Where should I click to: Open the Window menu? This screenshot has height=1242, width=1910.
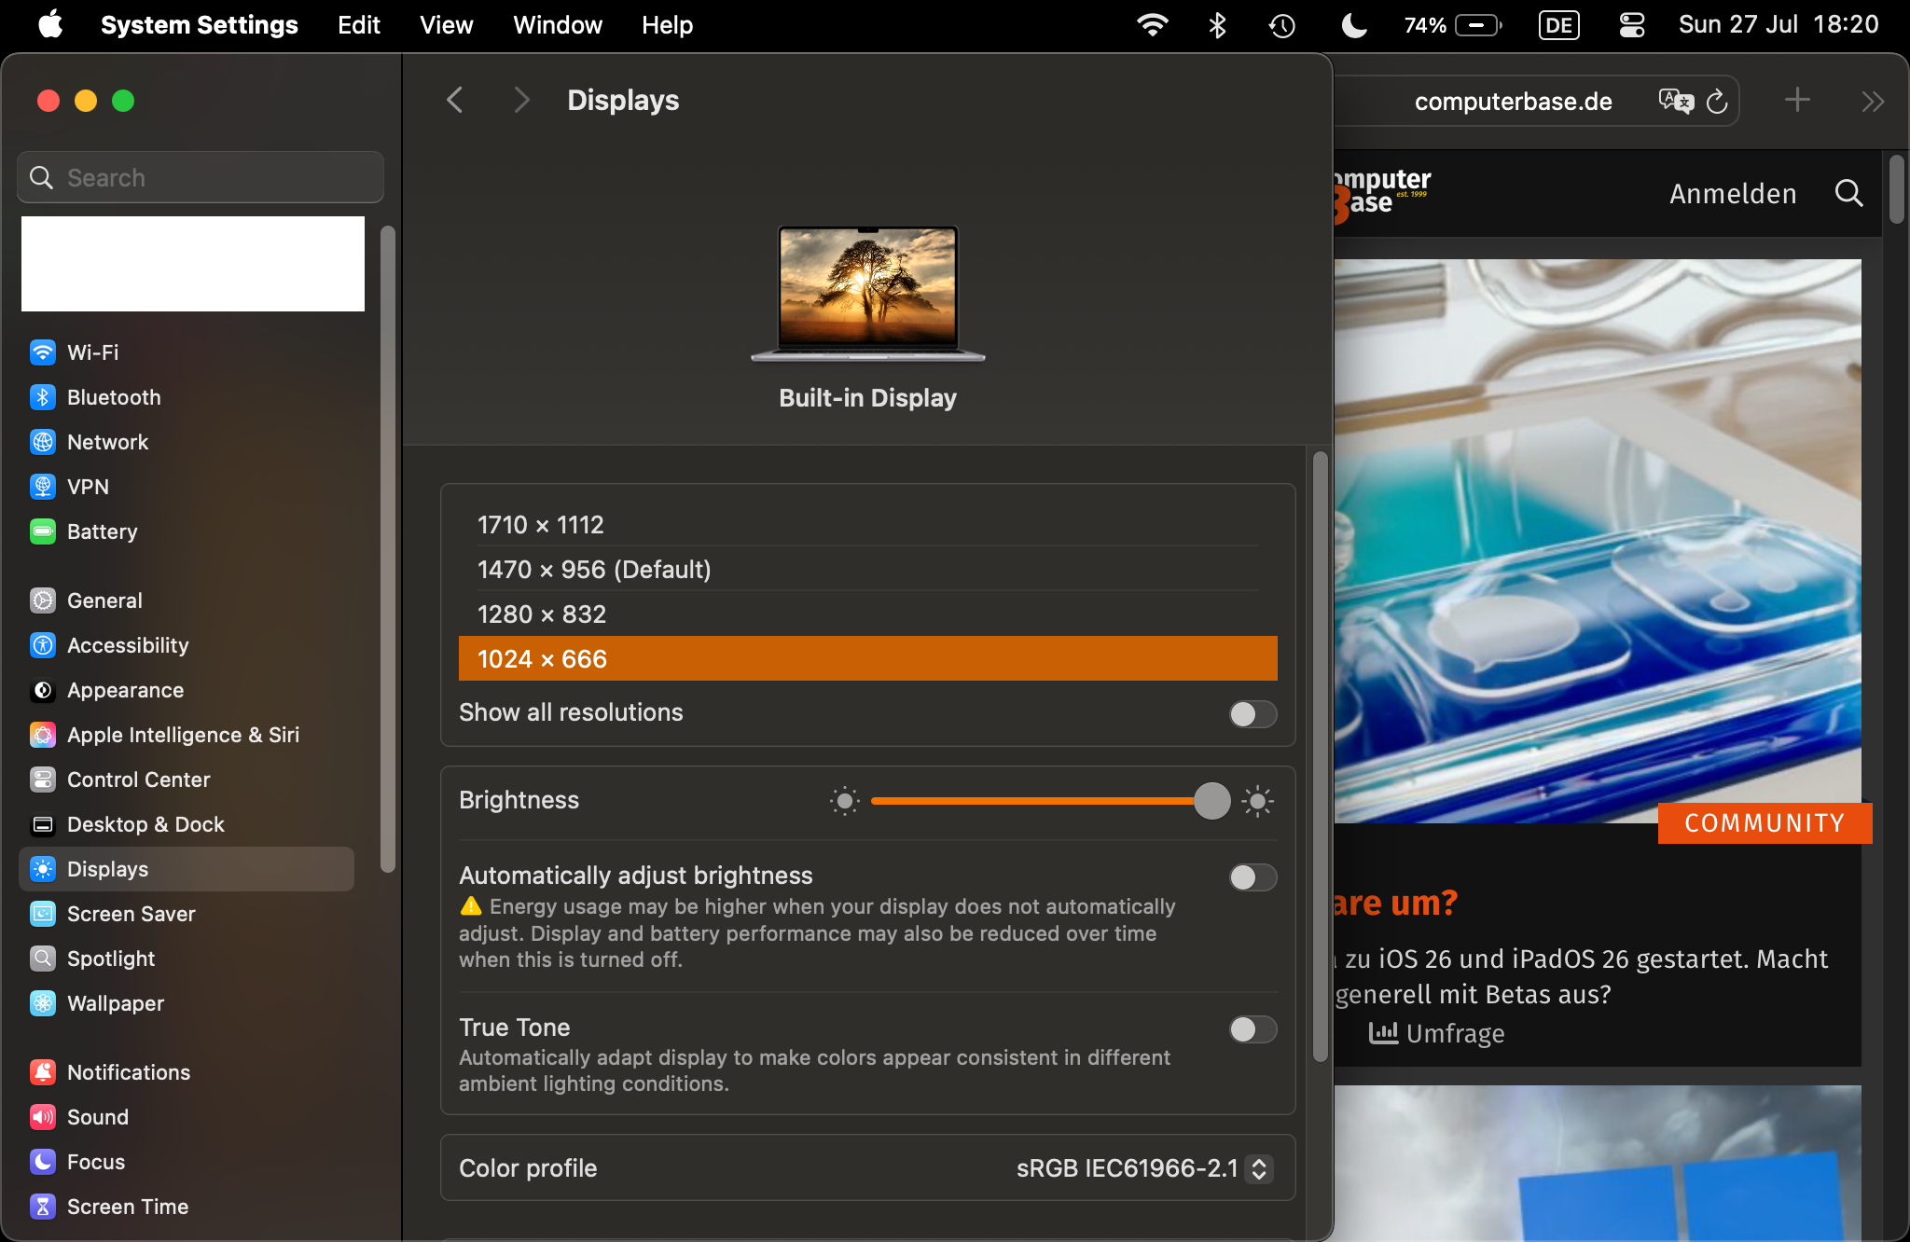557,25
